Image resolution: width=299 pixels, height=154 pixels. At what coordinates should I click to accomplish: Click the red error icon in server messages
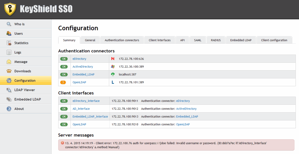click(x=62, y=143)
